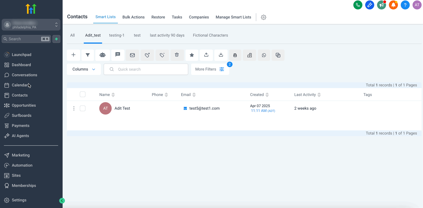Select the Smart Lists tab
The height and width of the screenshot is (208, 423).
tap(105, 17)
